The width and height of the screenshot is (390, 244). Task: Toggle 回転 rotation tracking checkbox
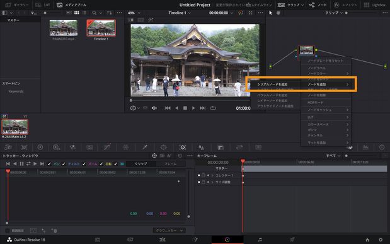coord(101,164)
